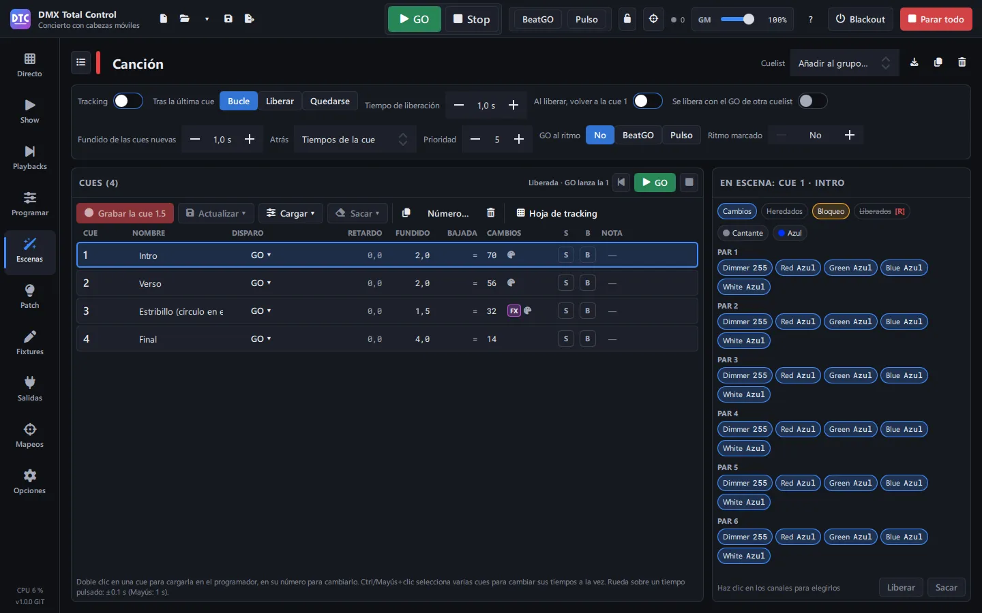Click the new file icon
This screenshot has width=982, height=613.
point(164,19)
